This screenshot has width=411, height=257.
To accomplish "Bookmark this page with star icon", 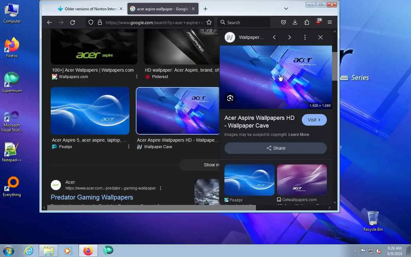I will click(209, 22).
